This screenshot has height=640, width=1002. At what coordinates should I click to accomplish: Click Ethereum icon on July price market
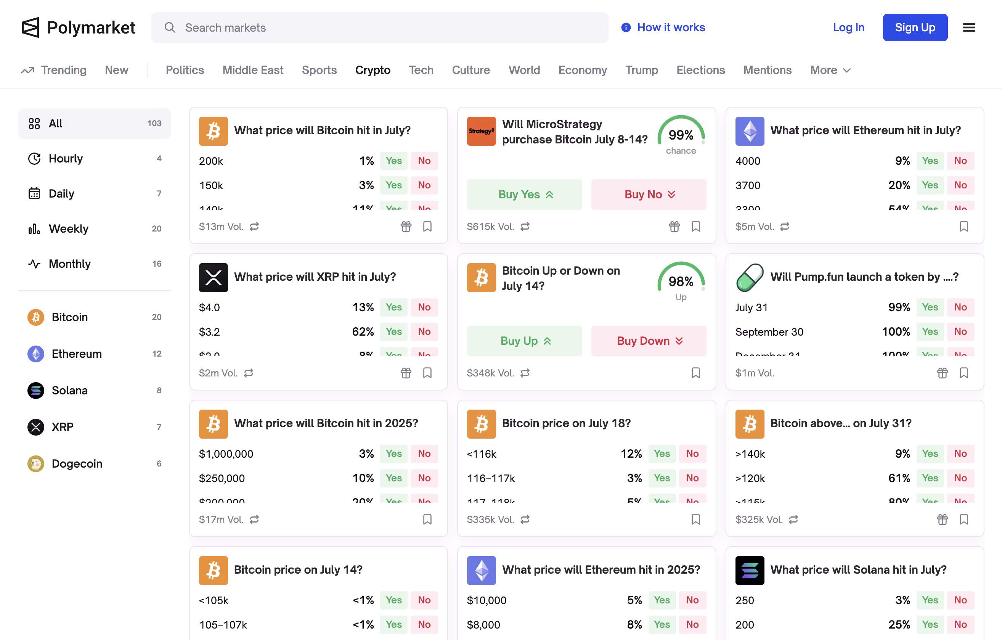point(750,131)
